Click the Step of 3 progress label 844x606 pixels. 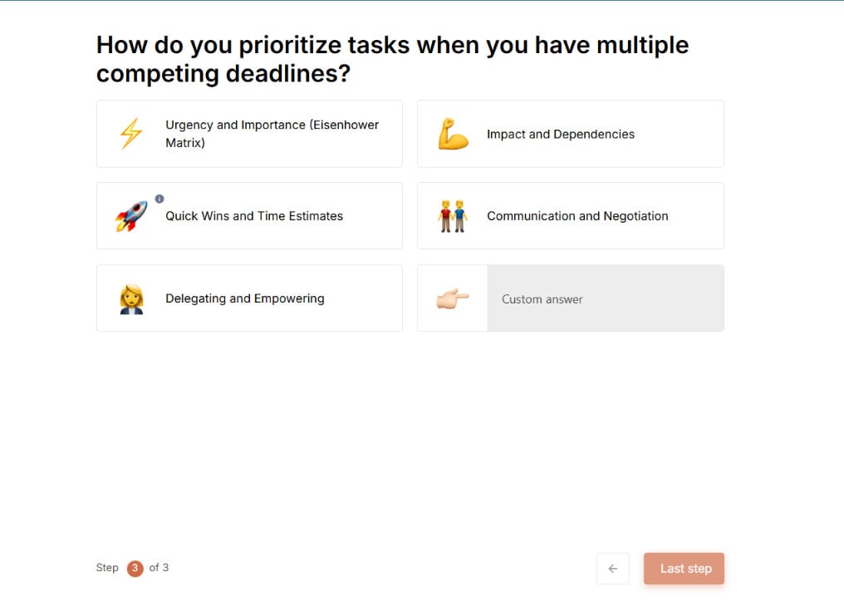pos(132,568)
